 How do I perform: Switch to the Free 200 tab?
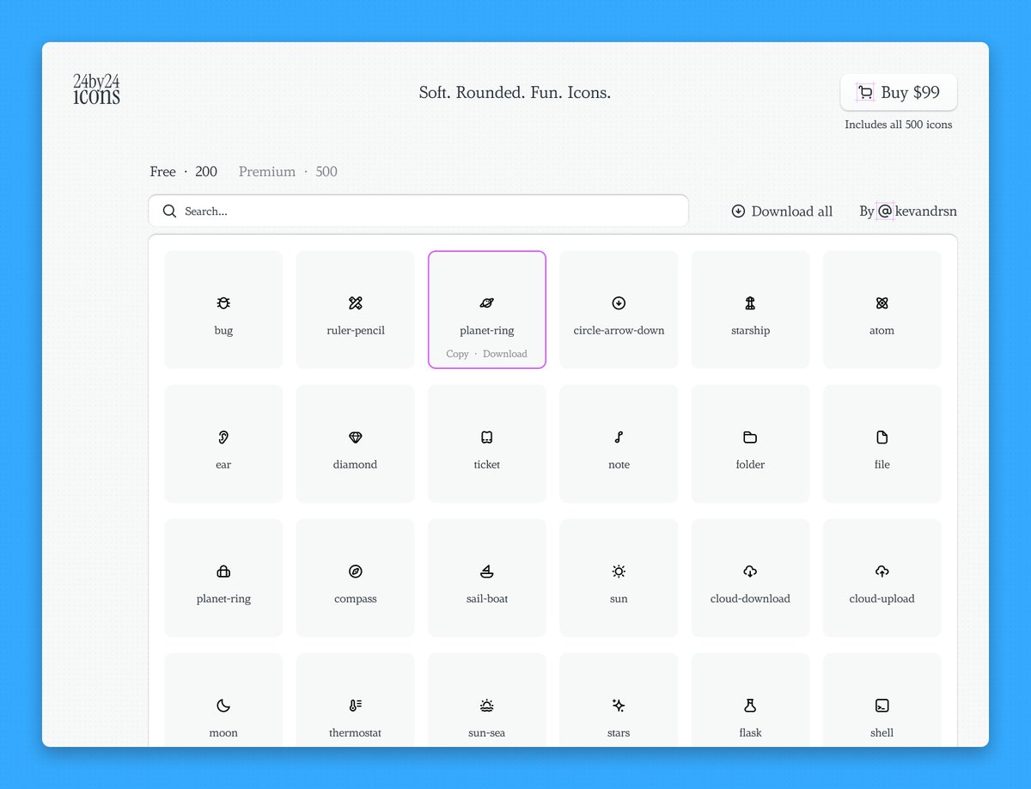[x=184, y=172]
